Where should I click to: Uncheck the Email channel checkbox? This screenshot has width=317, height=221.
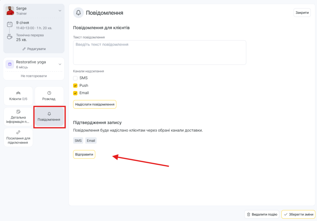pyautogui.click(x=75, y=93)
